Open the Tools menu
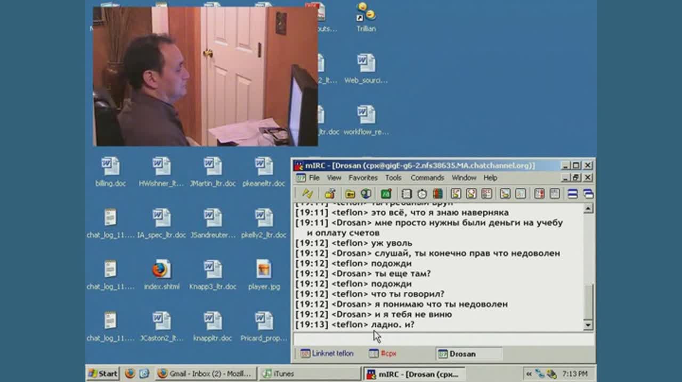The height and width of the screenshot is (382, 682). click(x=393, y=178)
